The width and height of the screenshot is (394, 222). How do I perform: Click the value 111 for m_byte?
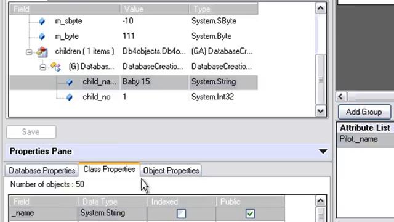click(x=129, y=36)
